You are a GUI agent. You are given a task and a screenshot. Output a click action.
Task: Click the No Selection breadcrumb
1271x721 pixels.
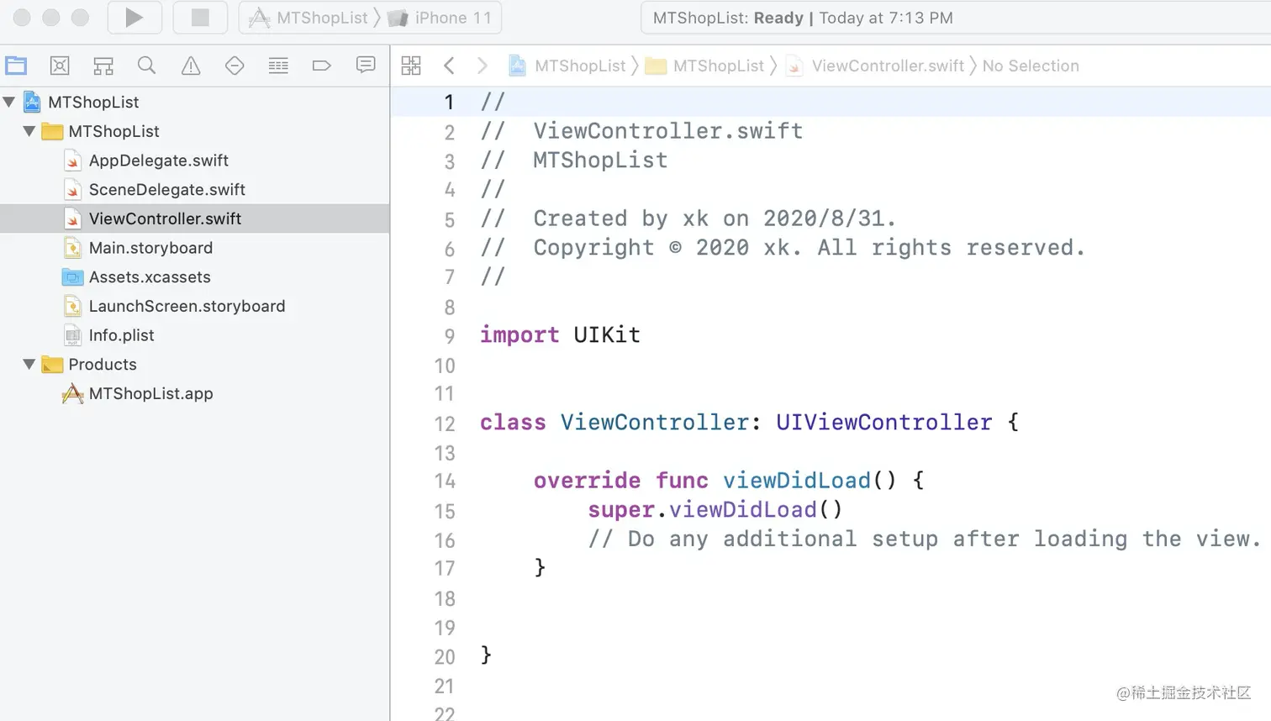pos(1031,66)
